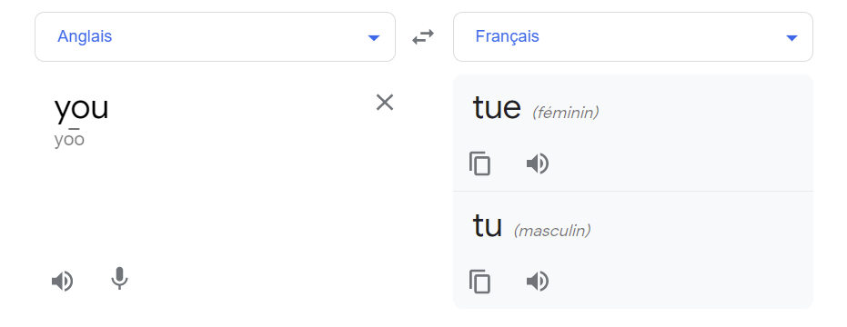Open the Français target language dropdown
Image resolution: width=847 pixels, height=327 pixels.
click(633, 36)
